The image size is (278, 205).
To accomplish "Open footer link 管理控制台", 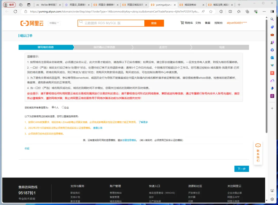I will [x=116, y=193].
